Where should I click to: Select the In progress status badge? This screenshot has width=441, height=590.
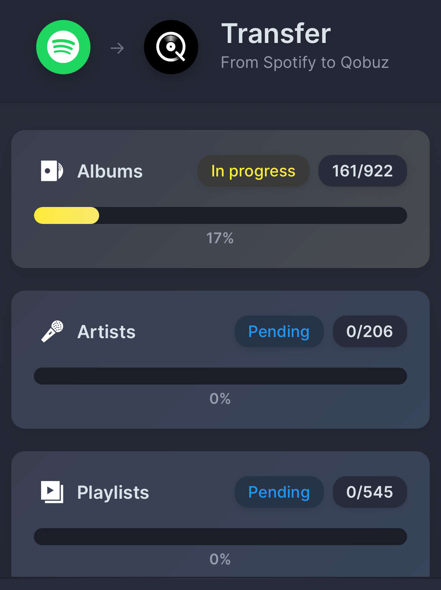[253, 171]
